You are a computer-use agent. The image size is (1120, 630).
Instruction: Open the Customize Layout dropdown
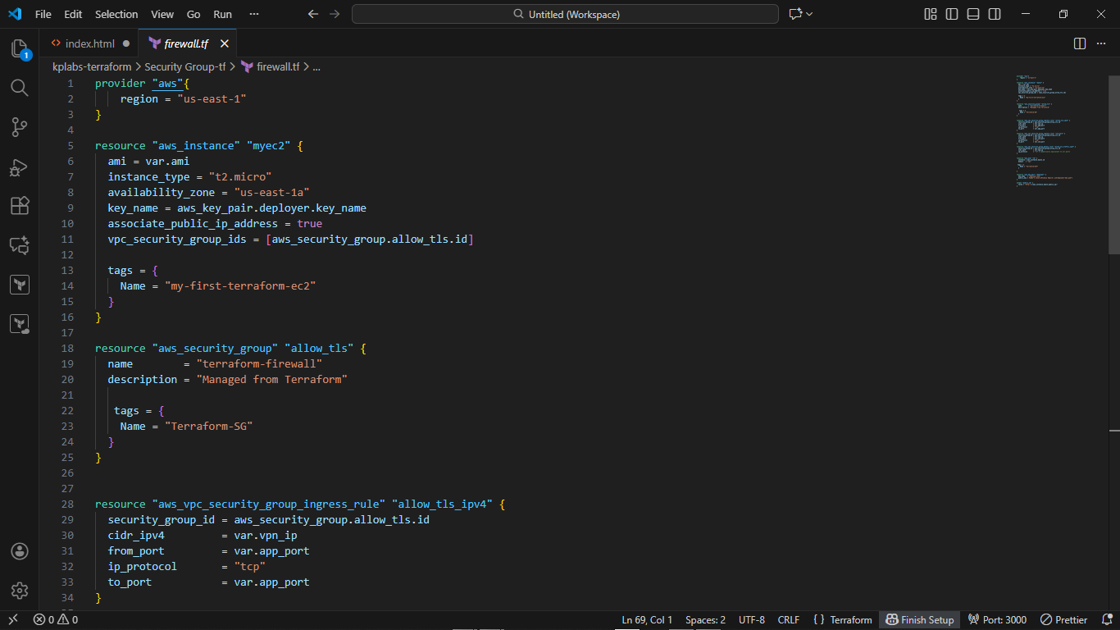click(930, 14)
